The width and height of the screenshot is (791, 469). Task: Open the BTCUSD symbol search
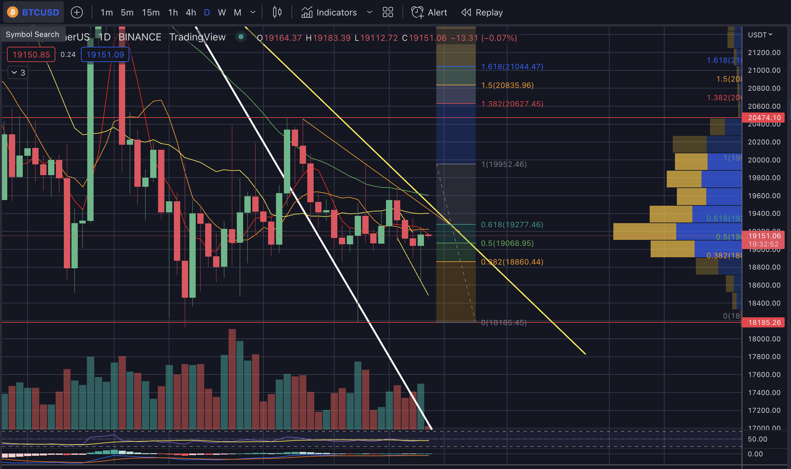click(x=40, y=12)
